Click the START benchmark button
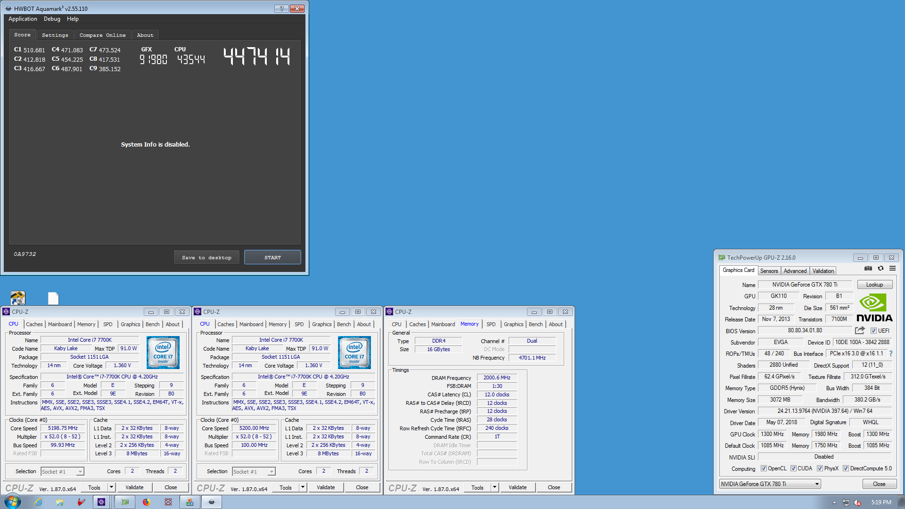 coord(272,257)
